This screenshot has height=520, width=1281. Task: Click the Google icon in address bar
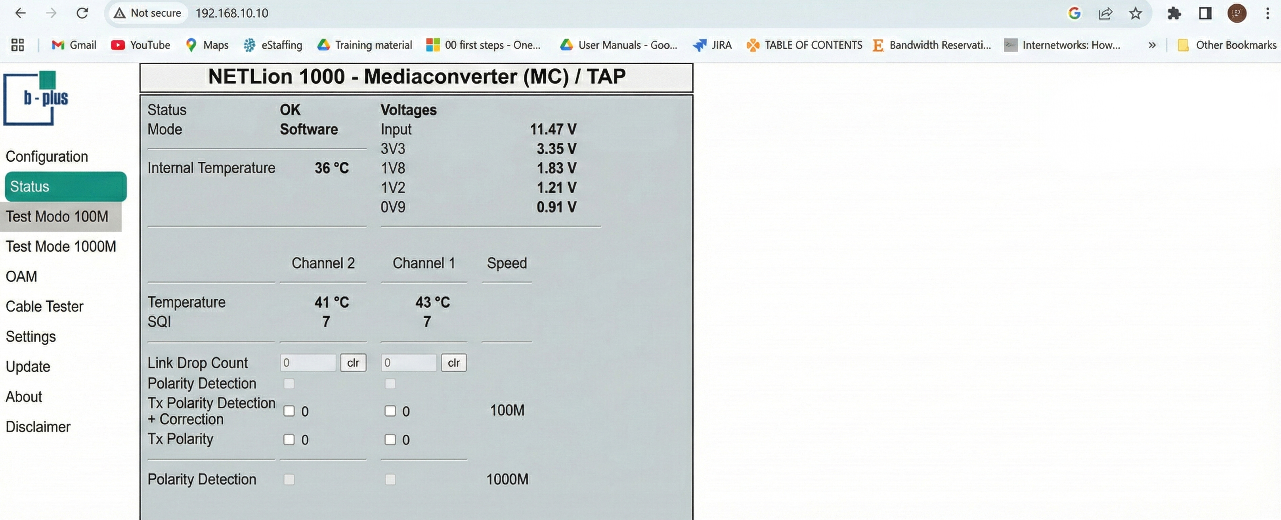click(1074, 13)
